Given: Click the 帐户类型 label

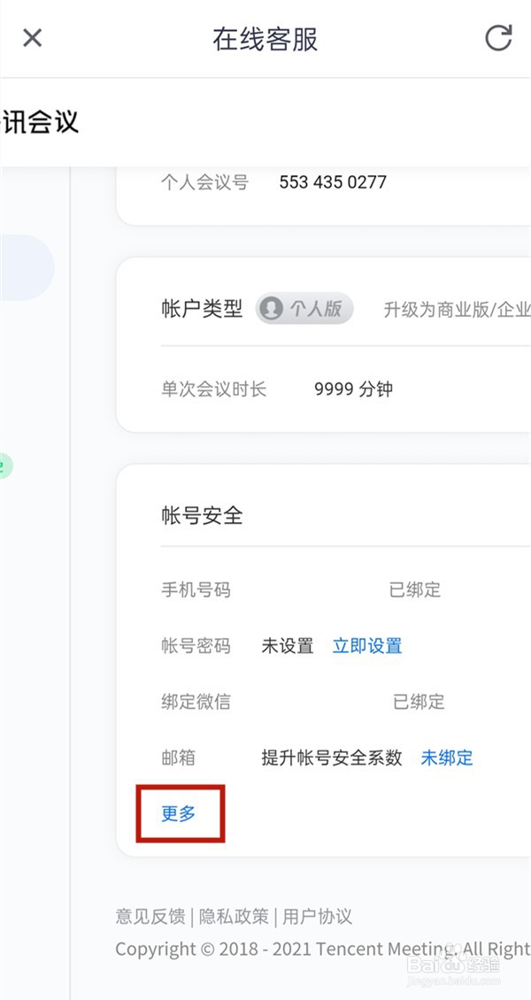Looking at the screenshot, I should coord(202,310).
